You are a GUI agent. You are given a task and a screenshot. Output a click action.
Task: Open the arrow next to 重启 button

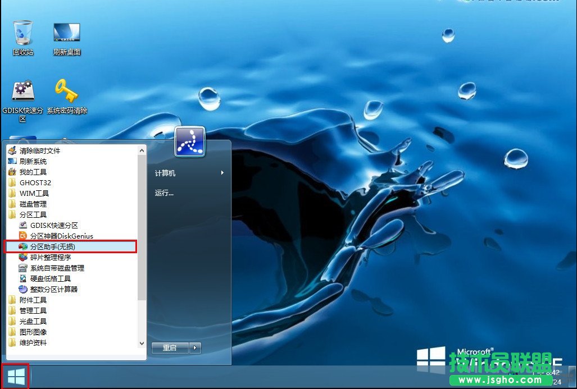tap(196, 348)
